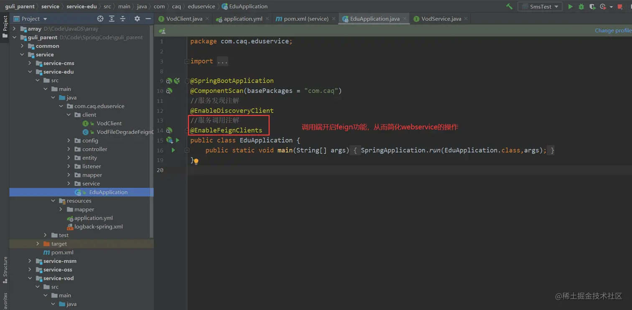Expand the target folder

click(38, 244)
